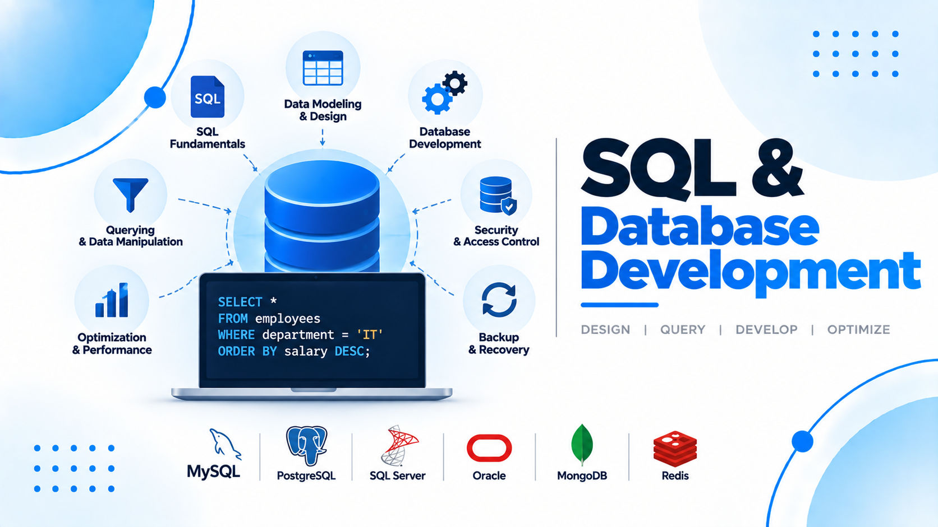Click the PostgreSQL elephant logo

306,445
